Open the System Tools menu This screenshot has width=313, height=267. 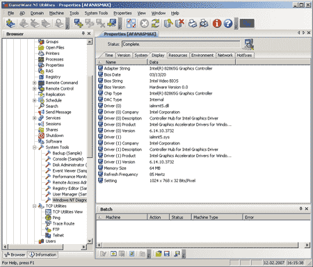(96, 13)
